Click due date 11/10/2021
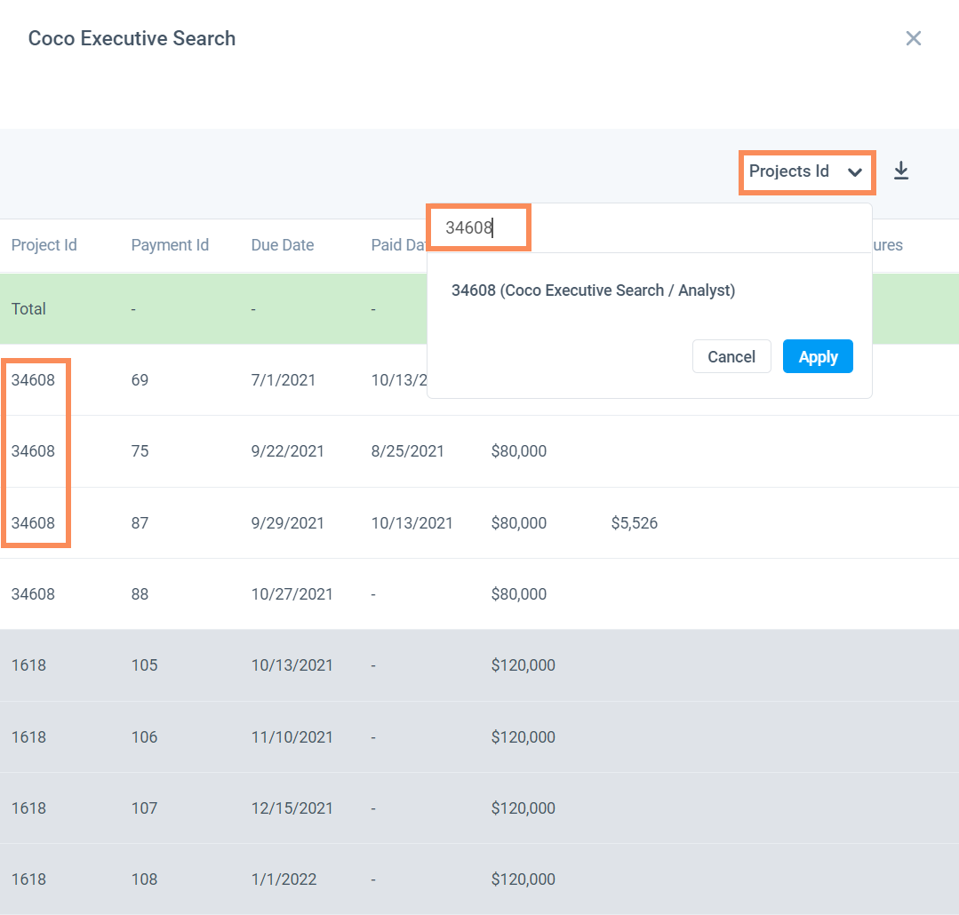 (x=292, y=737)
